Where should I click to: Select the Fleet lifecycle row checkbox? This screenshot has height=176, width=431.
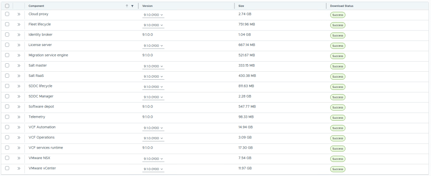7,24
